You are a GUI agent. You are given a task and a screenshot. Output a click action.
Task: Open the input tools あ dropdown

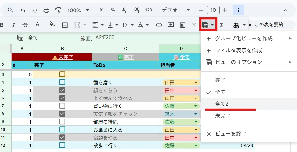[239, 25]
